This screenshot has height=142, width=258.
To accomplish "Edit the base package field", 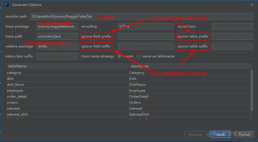I will pyautogui.click(x=57, y=26).
